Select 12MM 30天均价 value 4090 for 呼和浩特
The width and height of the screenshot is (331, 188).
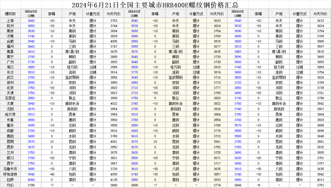click(x=114, y=174)
